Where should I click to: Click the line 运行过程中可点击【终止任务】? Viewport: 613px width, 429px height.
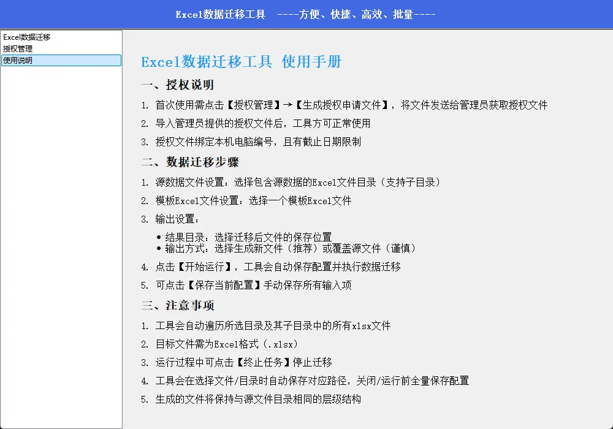237,362
